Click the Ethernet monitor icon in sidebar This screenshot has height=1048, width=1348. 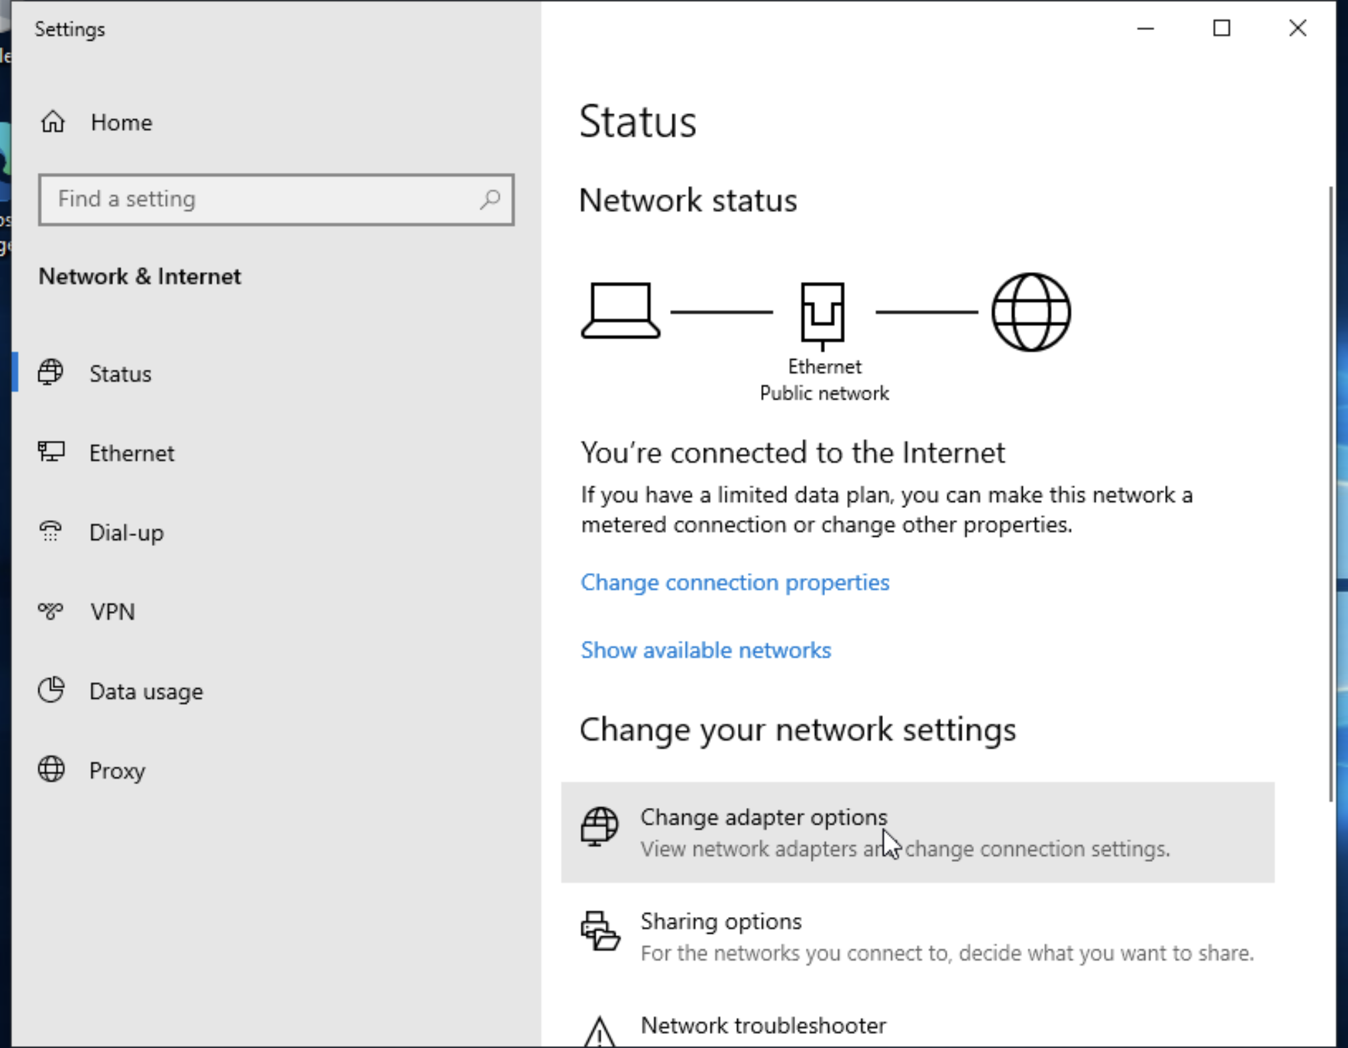[x=51, y=452]
